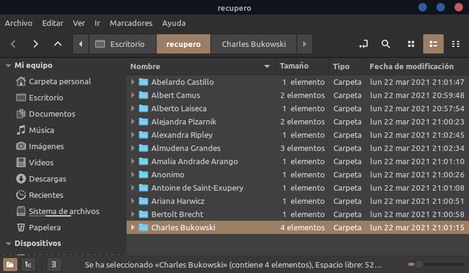Show places sidebar via status bar button

(x=10, y=265)
